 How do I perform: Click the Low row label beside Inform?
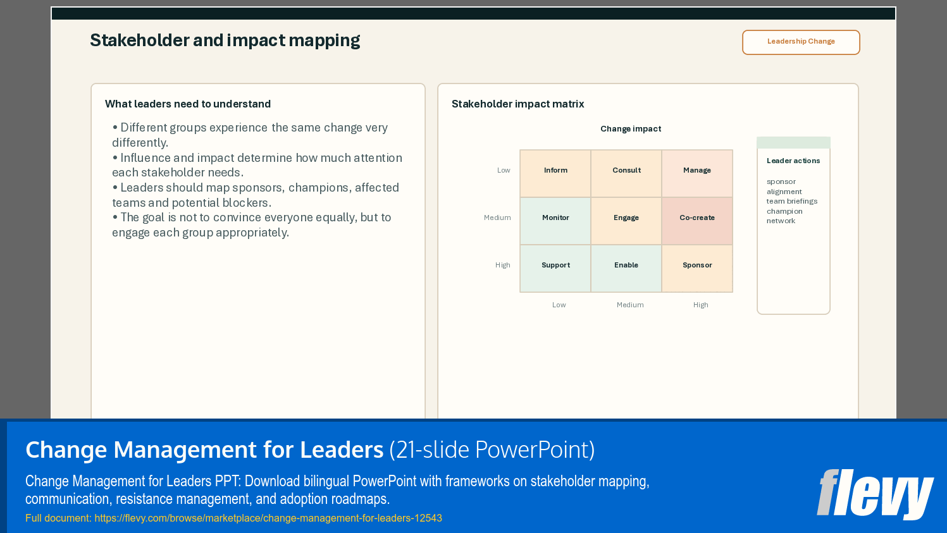click(x=504, y=170)
